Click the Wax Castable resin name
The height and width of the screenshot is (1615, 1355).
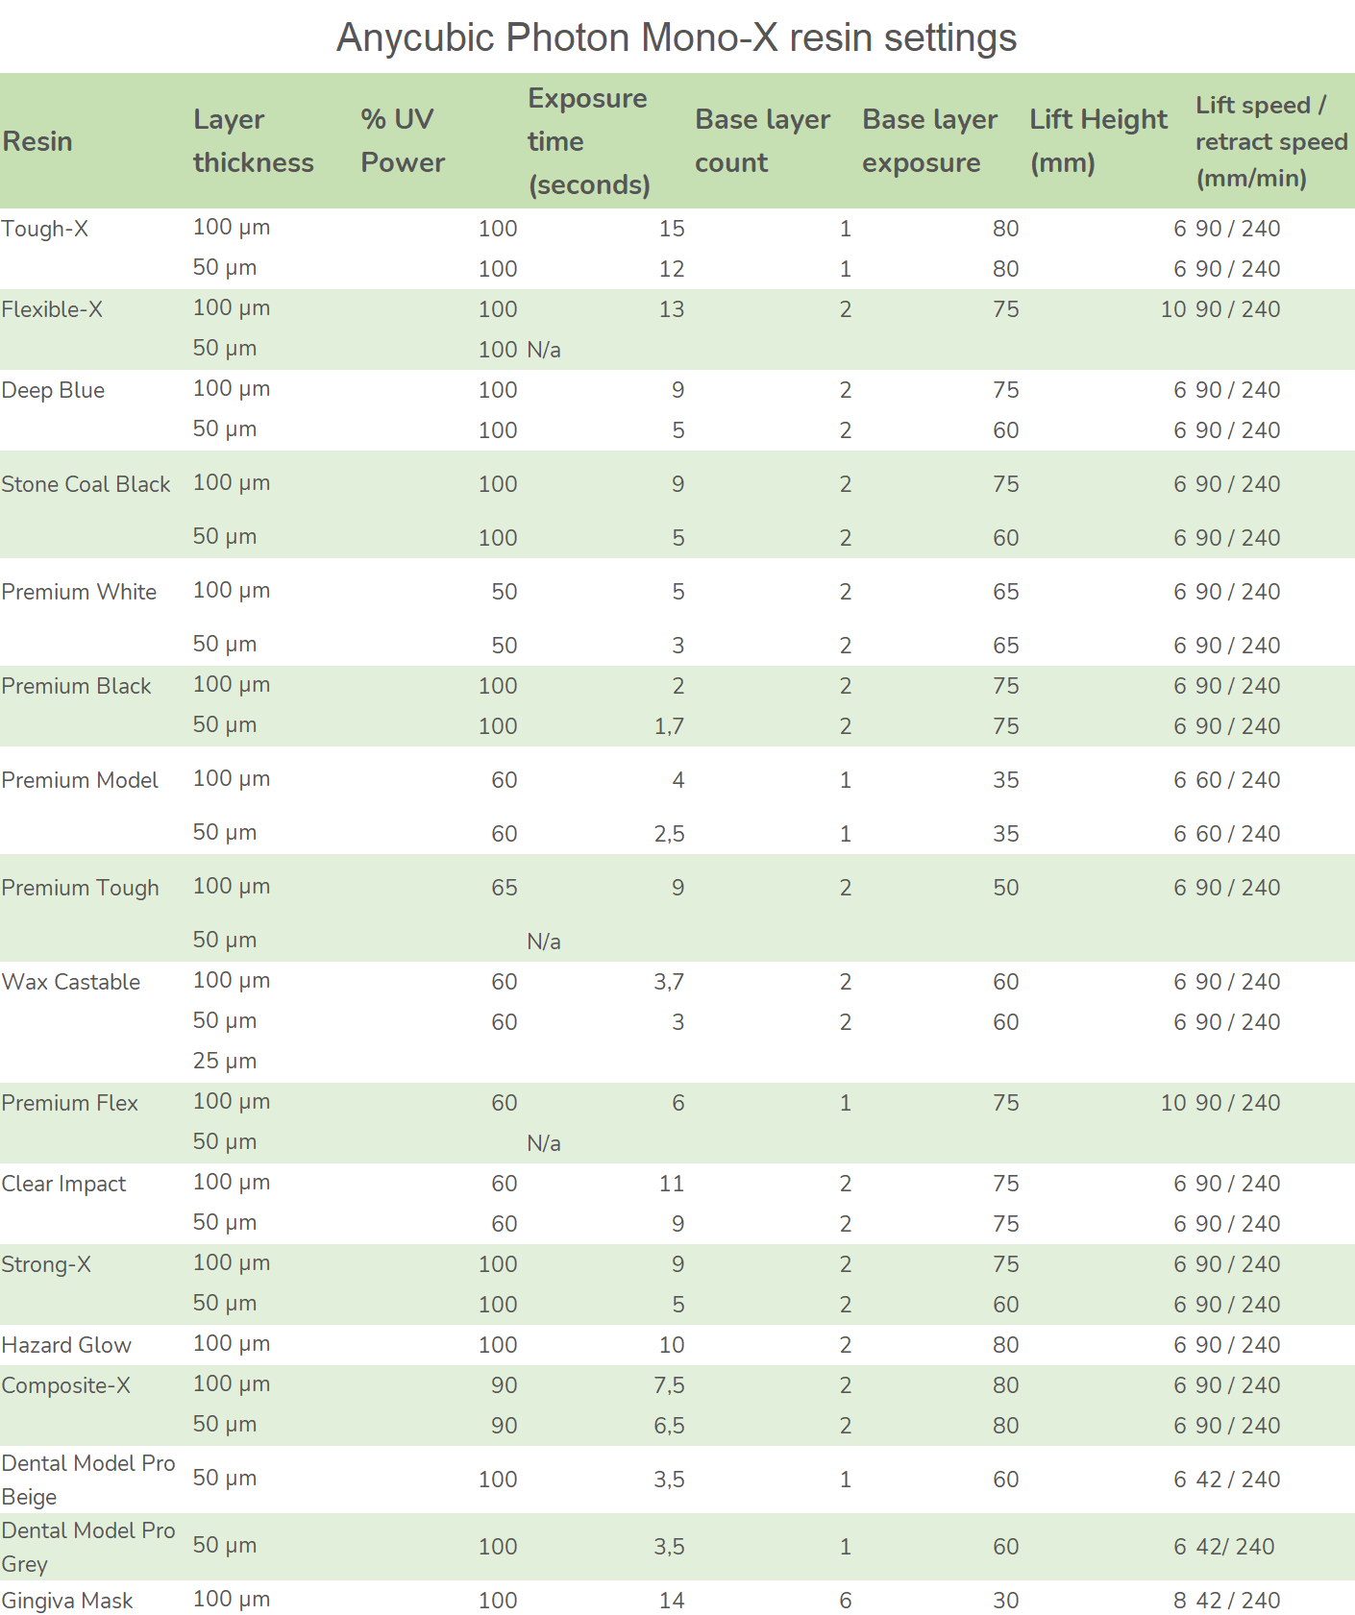(x=71, y=982)
